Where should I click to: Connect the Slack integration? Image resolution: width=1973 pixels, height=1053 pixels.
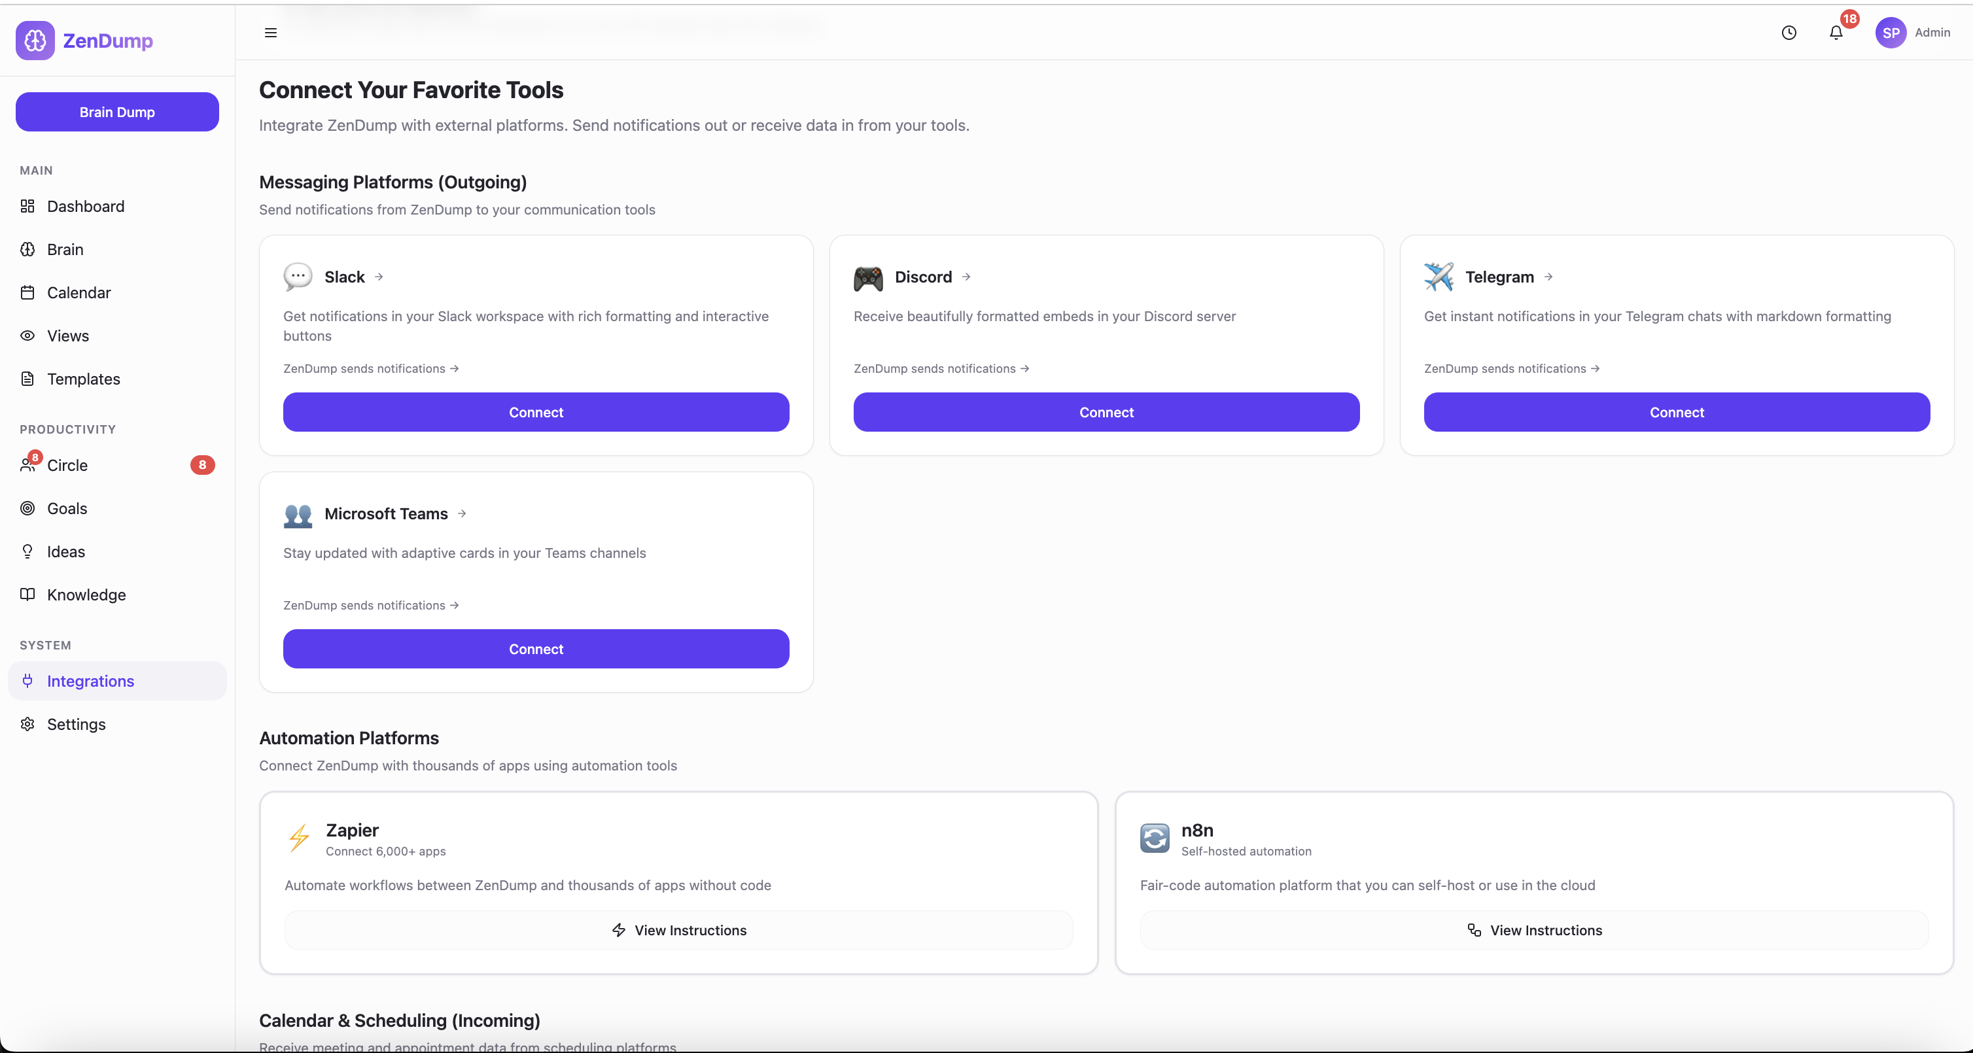[x=536, y=412]
